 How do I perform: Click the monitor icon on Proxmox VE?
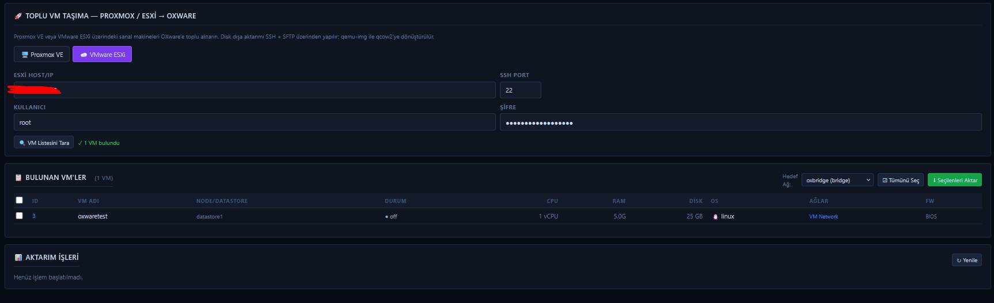coord(25,55)
